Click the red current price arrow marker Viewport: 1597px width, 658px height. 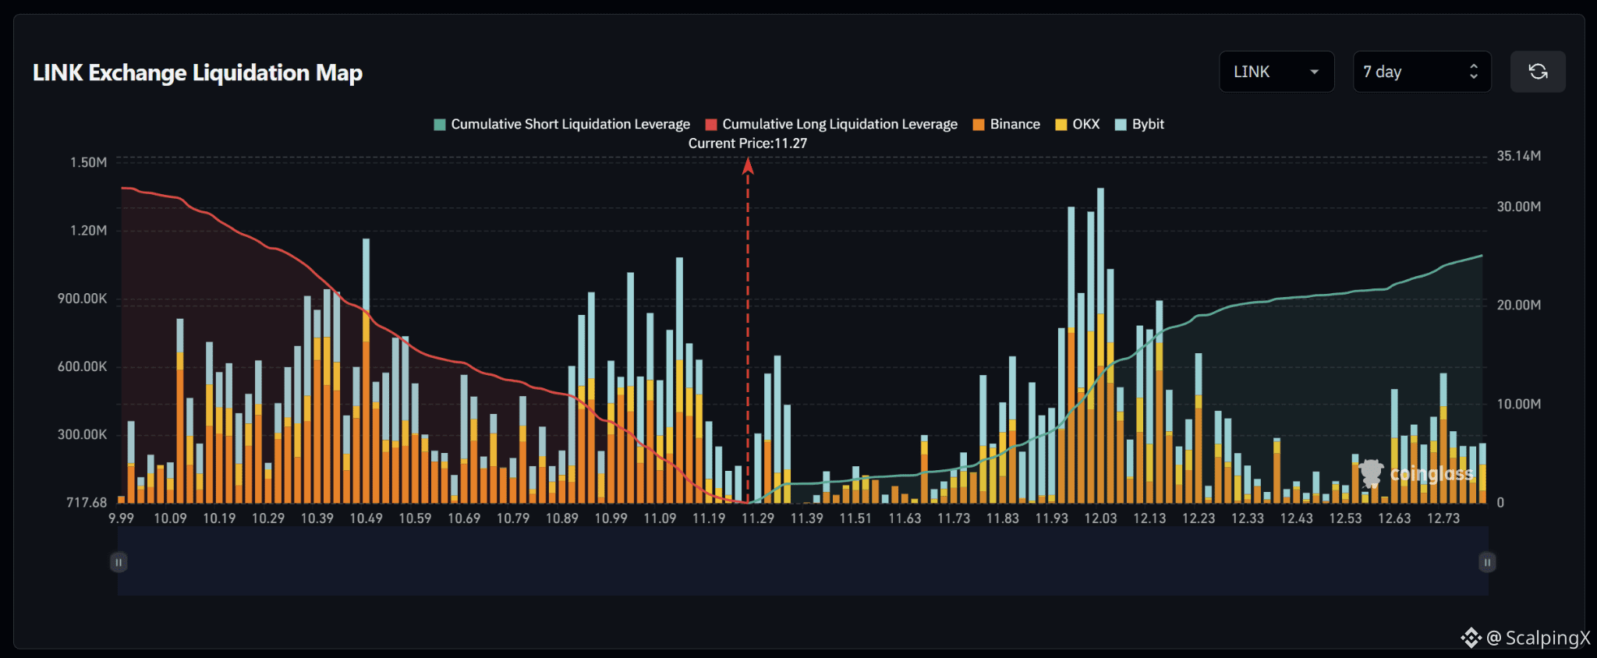pos(748,165)
